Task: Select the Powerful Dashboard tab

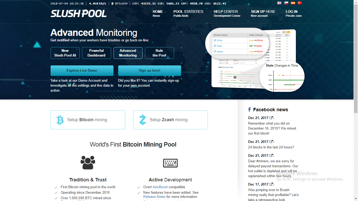Action: pyautogui.click(x=96, y=53)
